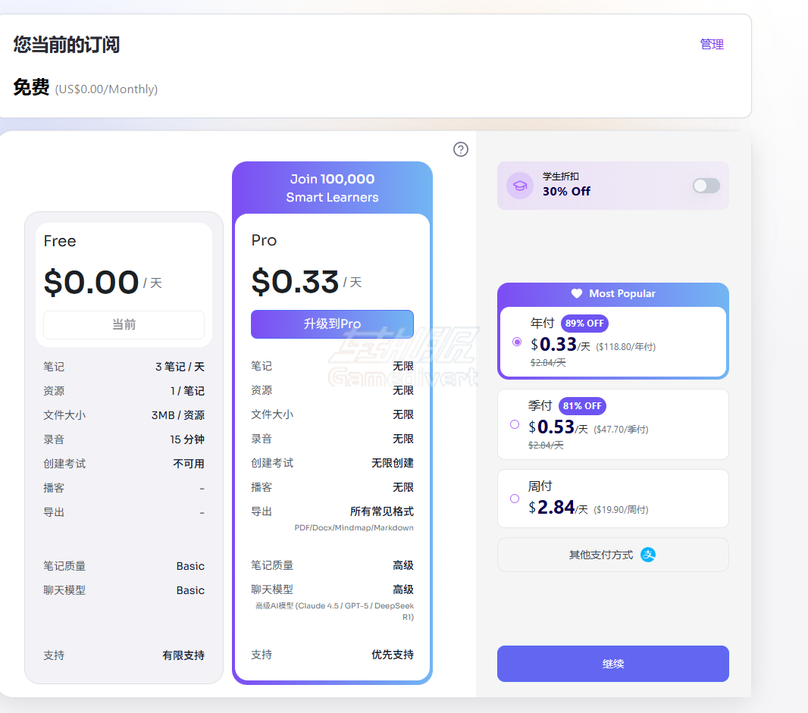The height and width of the screenshot is (713, 808).
Task: Open the 管理 subscription link
Action: pos(712,45)
